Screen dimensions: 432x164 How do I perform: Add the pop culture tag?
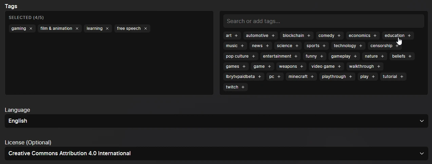237,56
